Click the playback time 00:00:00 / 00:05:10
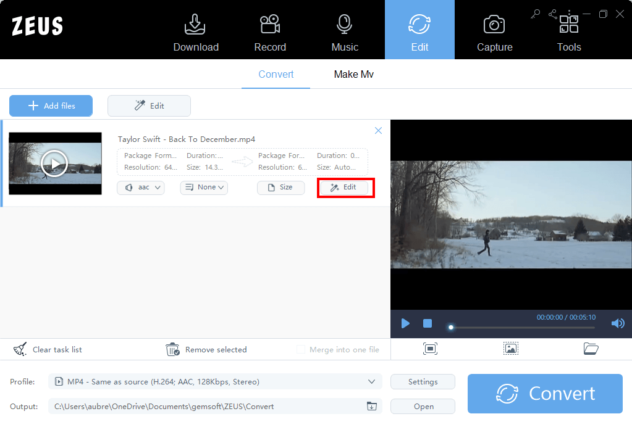The height and width of the screenshot is (427, 632). point(566,317)
